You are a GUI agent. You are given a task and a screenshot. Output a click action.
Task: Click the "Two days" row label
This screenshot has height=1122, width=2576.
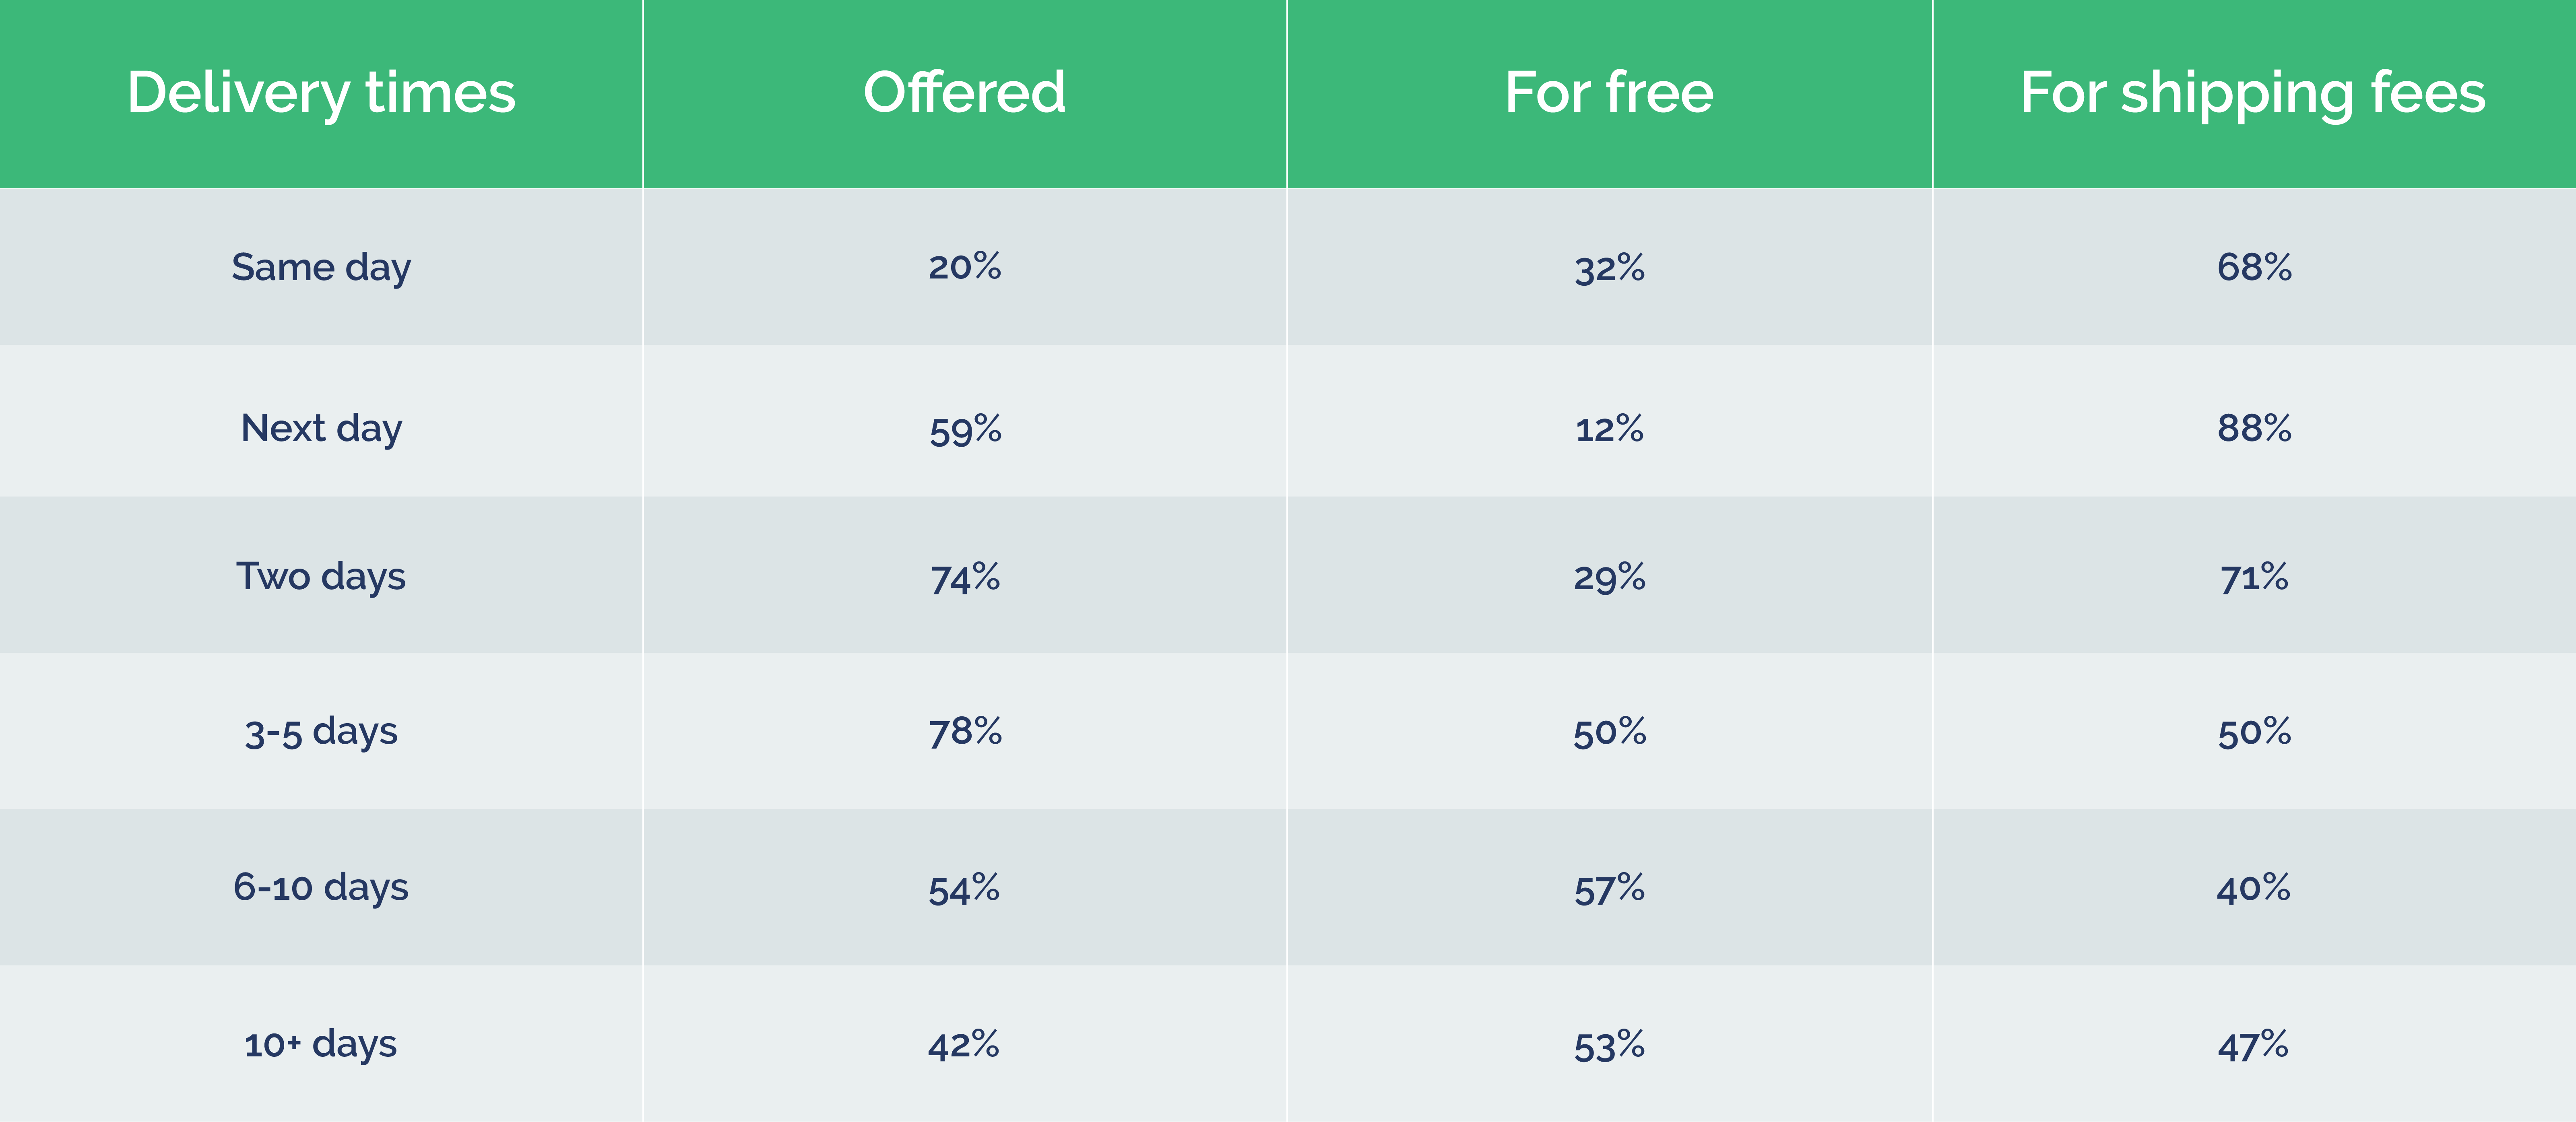[321, 577]
